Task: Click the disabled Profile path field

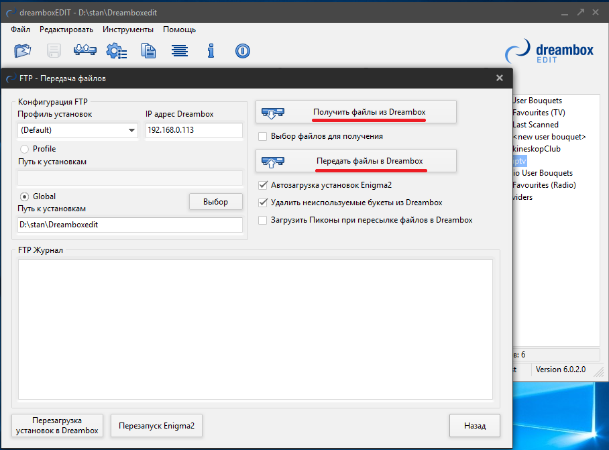Action: pyautogui.click(x=130, y=178)
